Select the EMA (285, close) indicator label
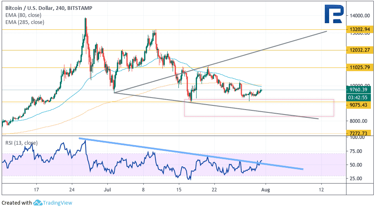Image resolution: width=375 pixels, height=210 pixels. (x=25, y=22)
